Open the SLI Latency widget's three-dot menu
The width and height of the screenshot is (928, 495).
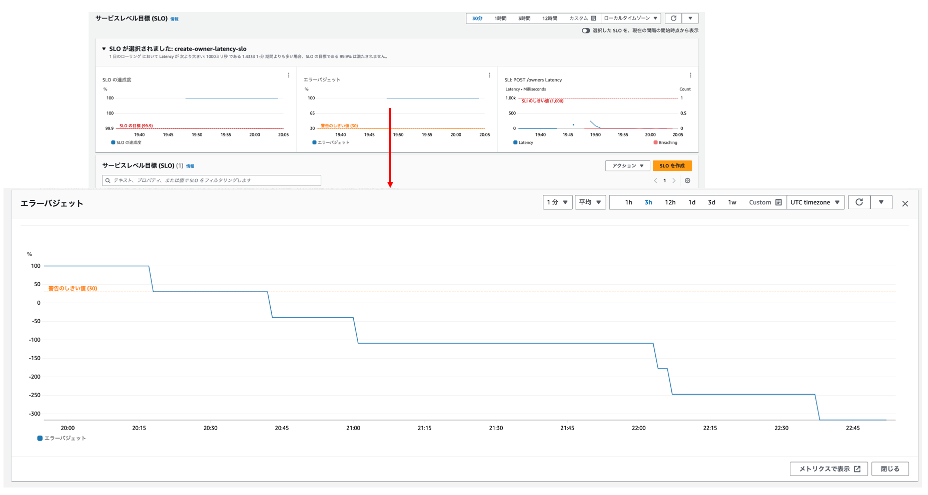pos(690,75)
